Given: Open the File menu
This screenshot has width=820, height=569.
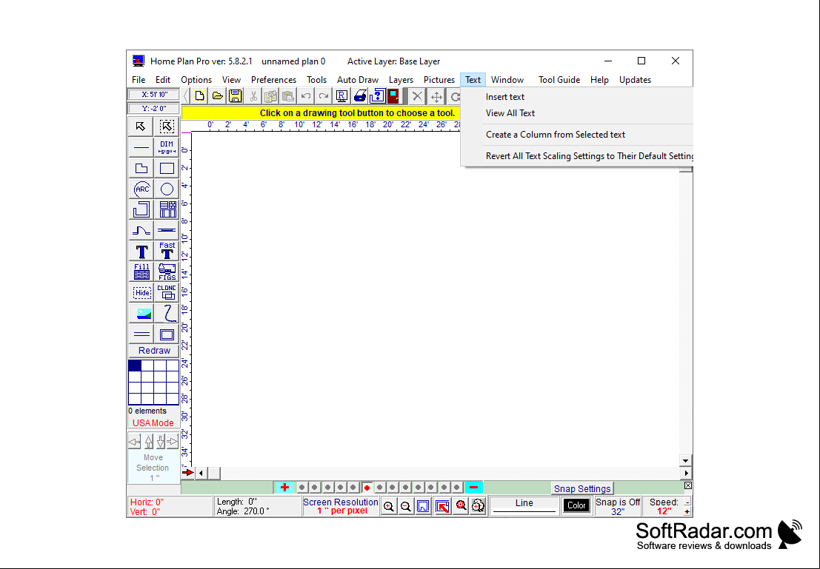Looking at the screenshot, I should [139, 80].
